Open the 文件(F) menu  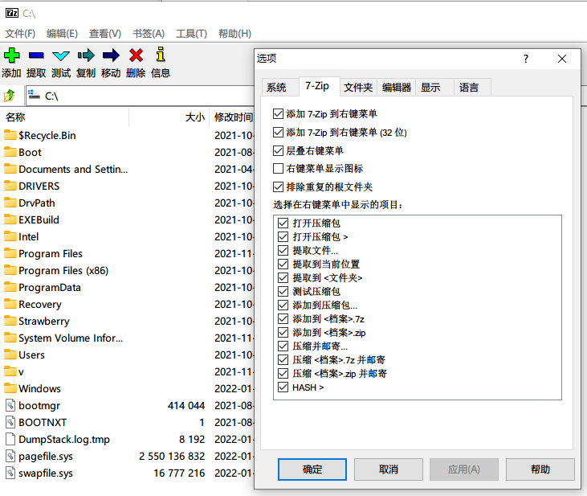point(20,34)
